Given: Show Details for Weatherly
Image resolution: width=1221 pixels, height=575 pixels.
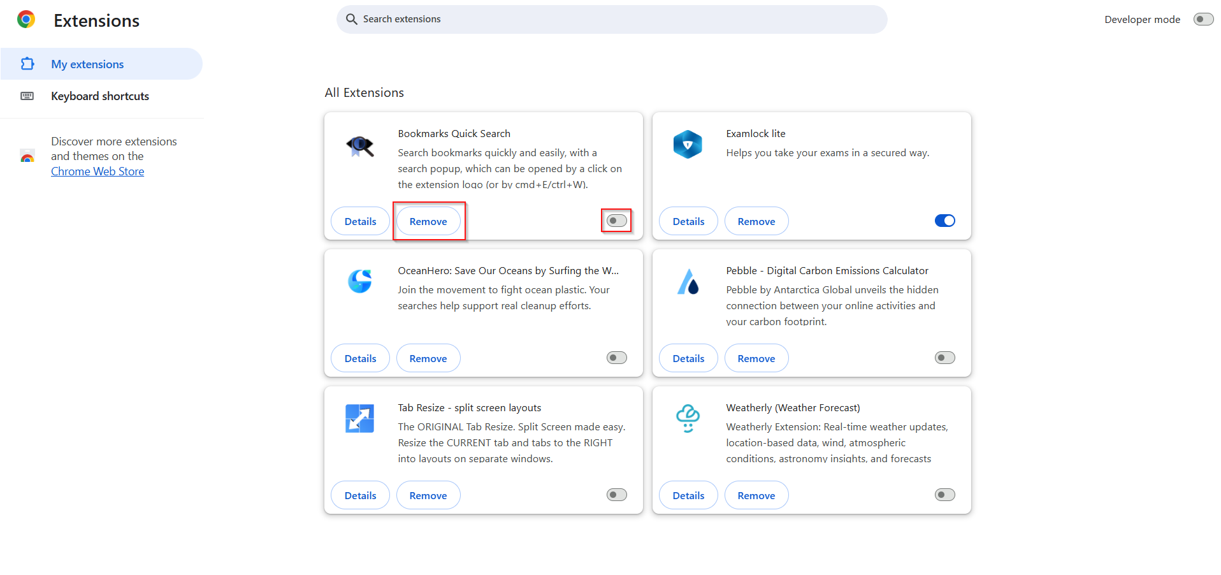Looking at the screenshot, I should pyautogui.click(x=688, y=495).
